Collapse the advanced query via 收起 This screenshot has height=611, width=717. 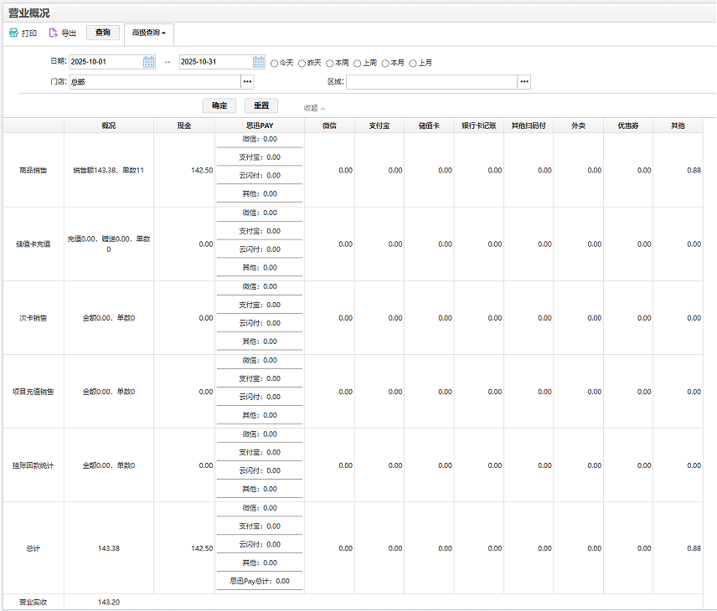[314, 108]
